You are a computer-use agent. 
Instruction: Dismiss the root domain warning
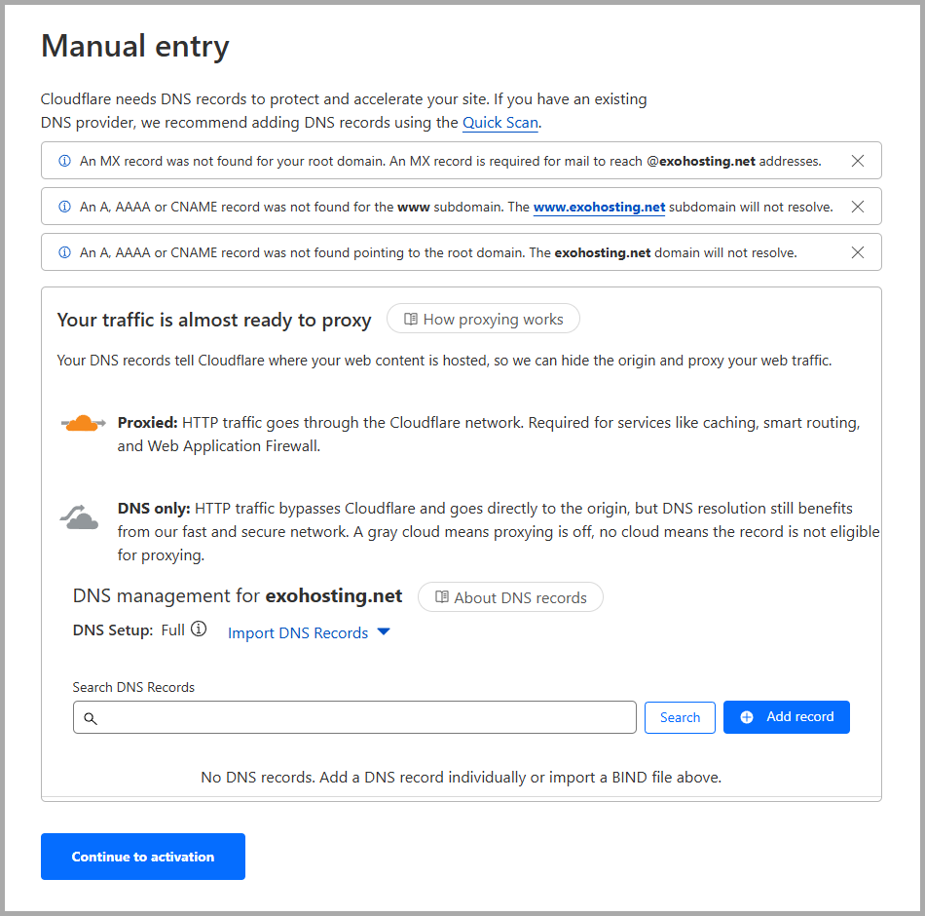point(858,251)
